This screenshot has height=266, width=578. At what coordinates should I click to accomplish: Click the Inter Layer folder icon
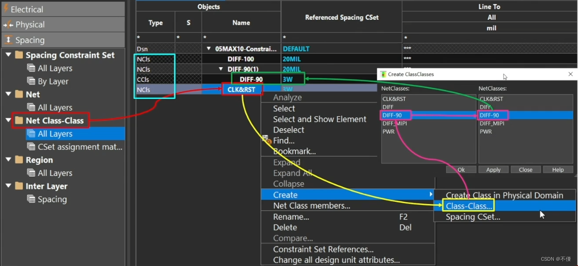18,186
